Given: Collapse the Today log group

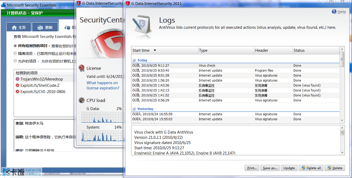Looking at the screenshot, I should (x=134, y=60).
